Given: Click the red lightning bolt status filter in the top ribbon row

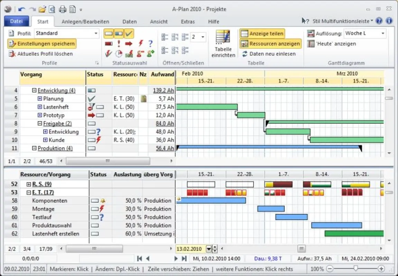Looking at the screenshot, I should 141,43.
